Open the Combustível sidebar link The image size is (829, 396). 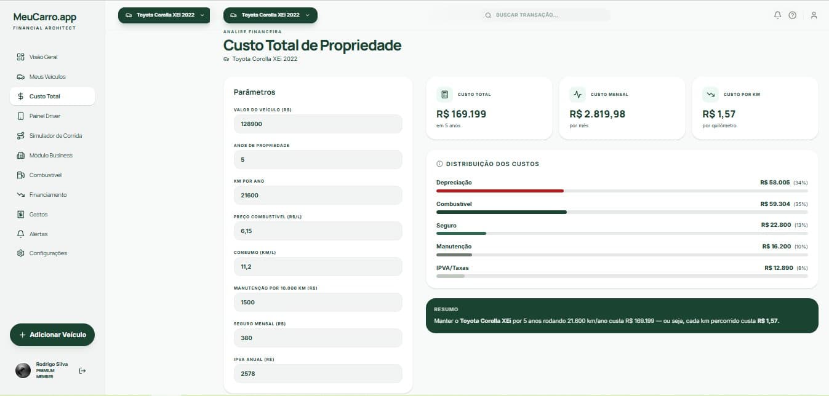click(x=52, y=175)
